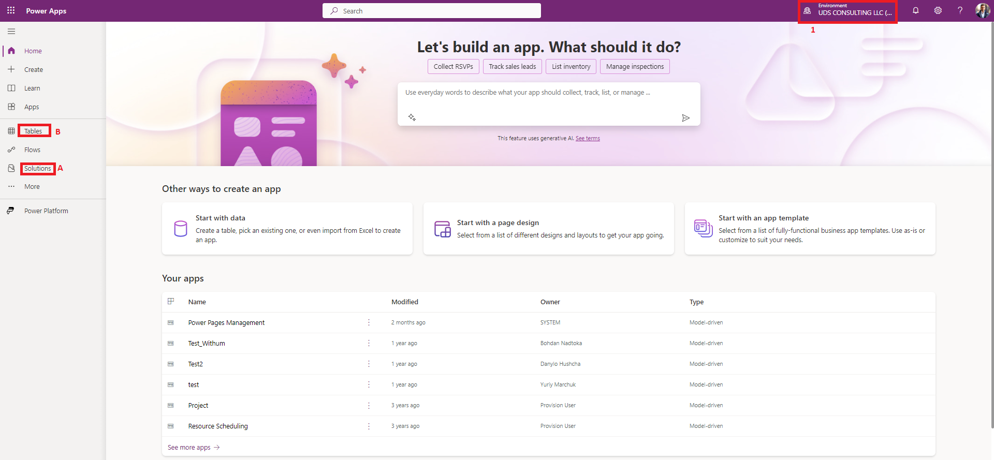Select the Start with a page design card
The image size is (994, 460).
tap(549, 228)
